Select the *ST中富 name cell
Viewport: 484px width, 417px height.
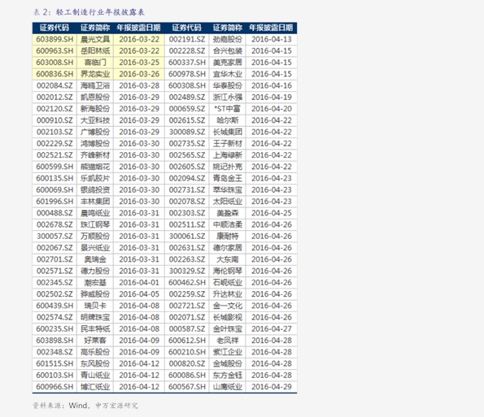point(228,109)
